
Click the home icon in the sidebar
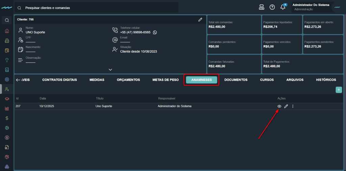pos(7,31)
